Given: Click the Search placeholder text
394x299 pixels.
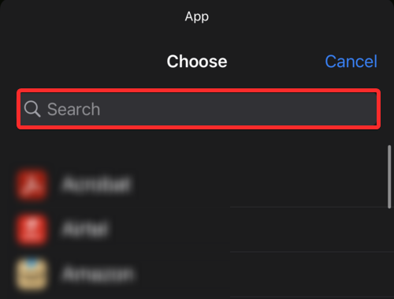Looking at the screenshot, I should (73, 109).
